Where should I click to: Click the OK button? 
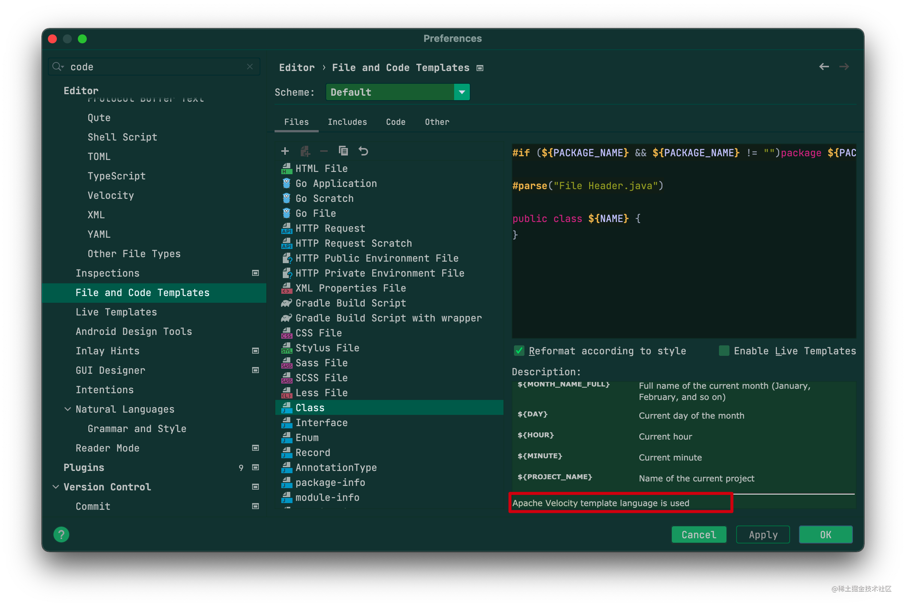click(826, 534)
